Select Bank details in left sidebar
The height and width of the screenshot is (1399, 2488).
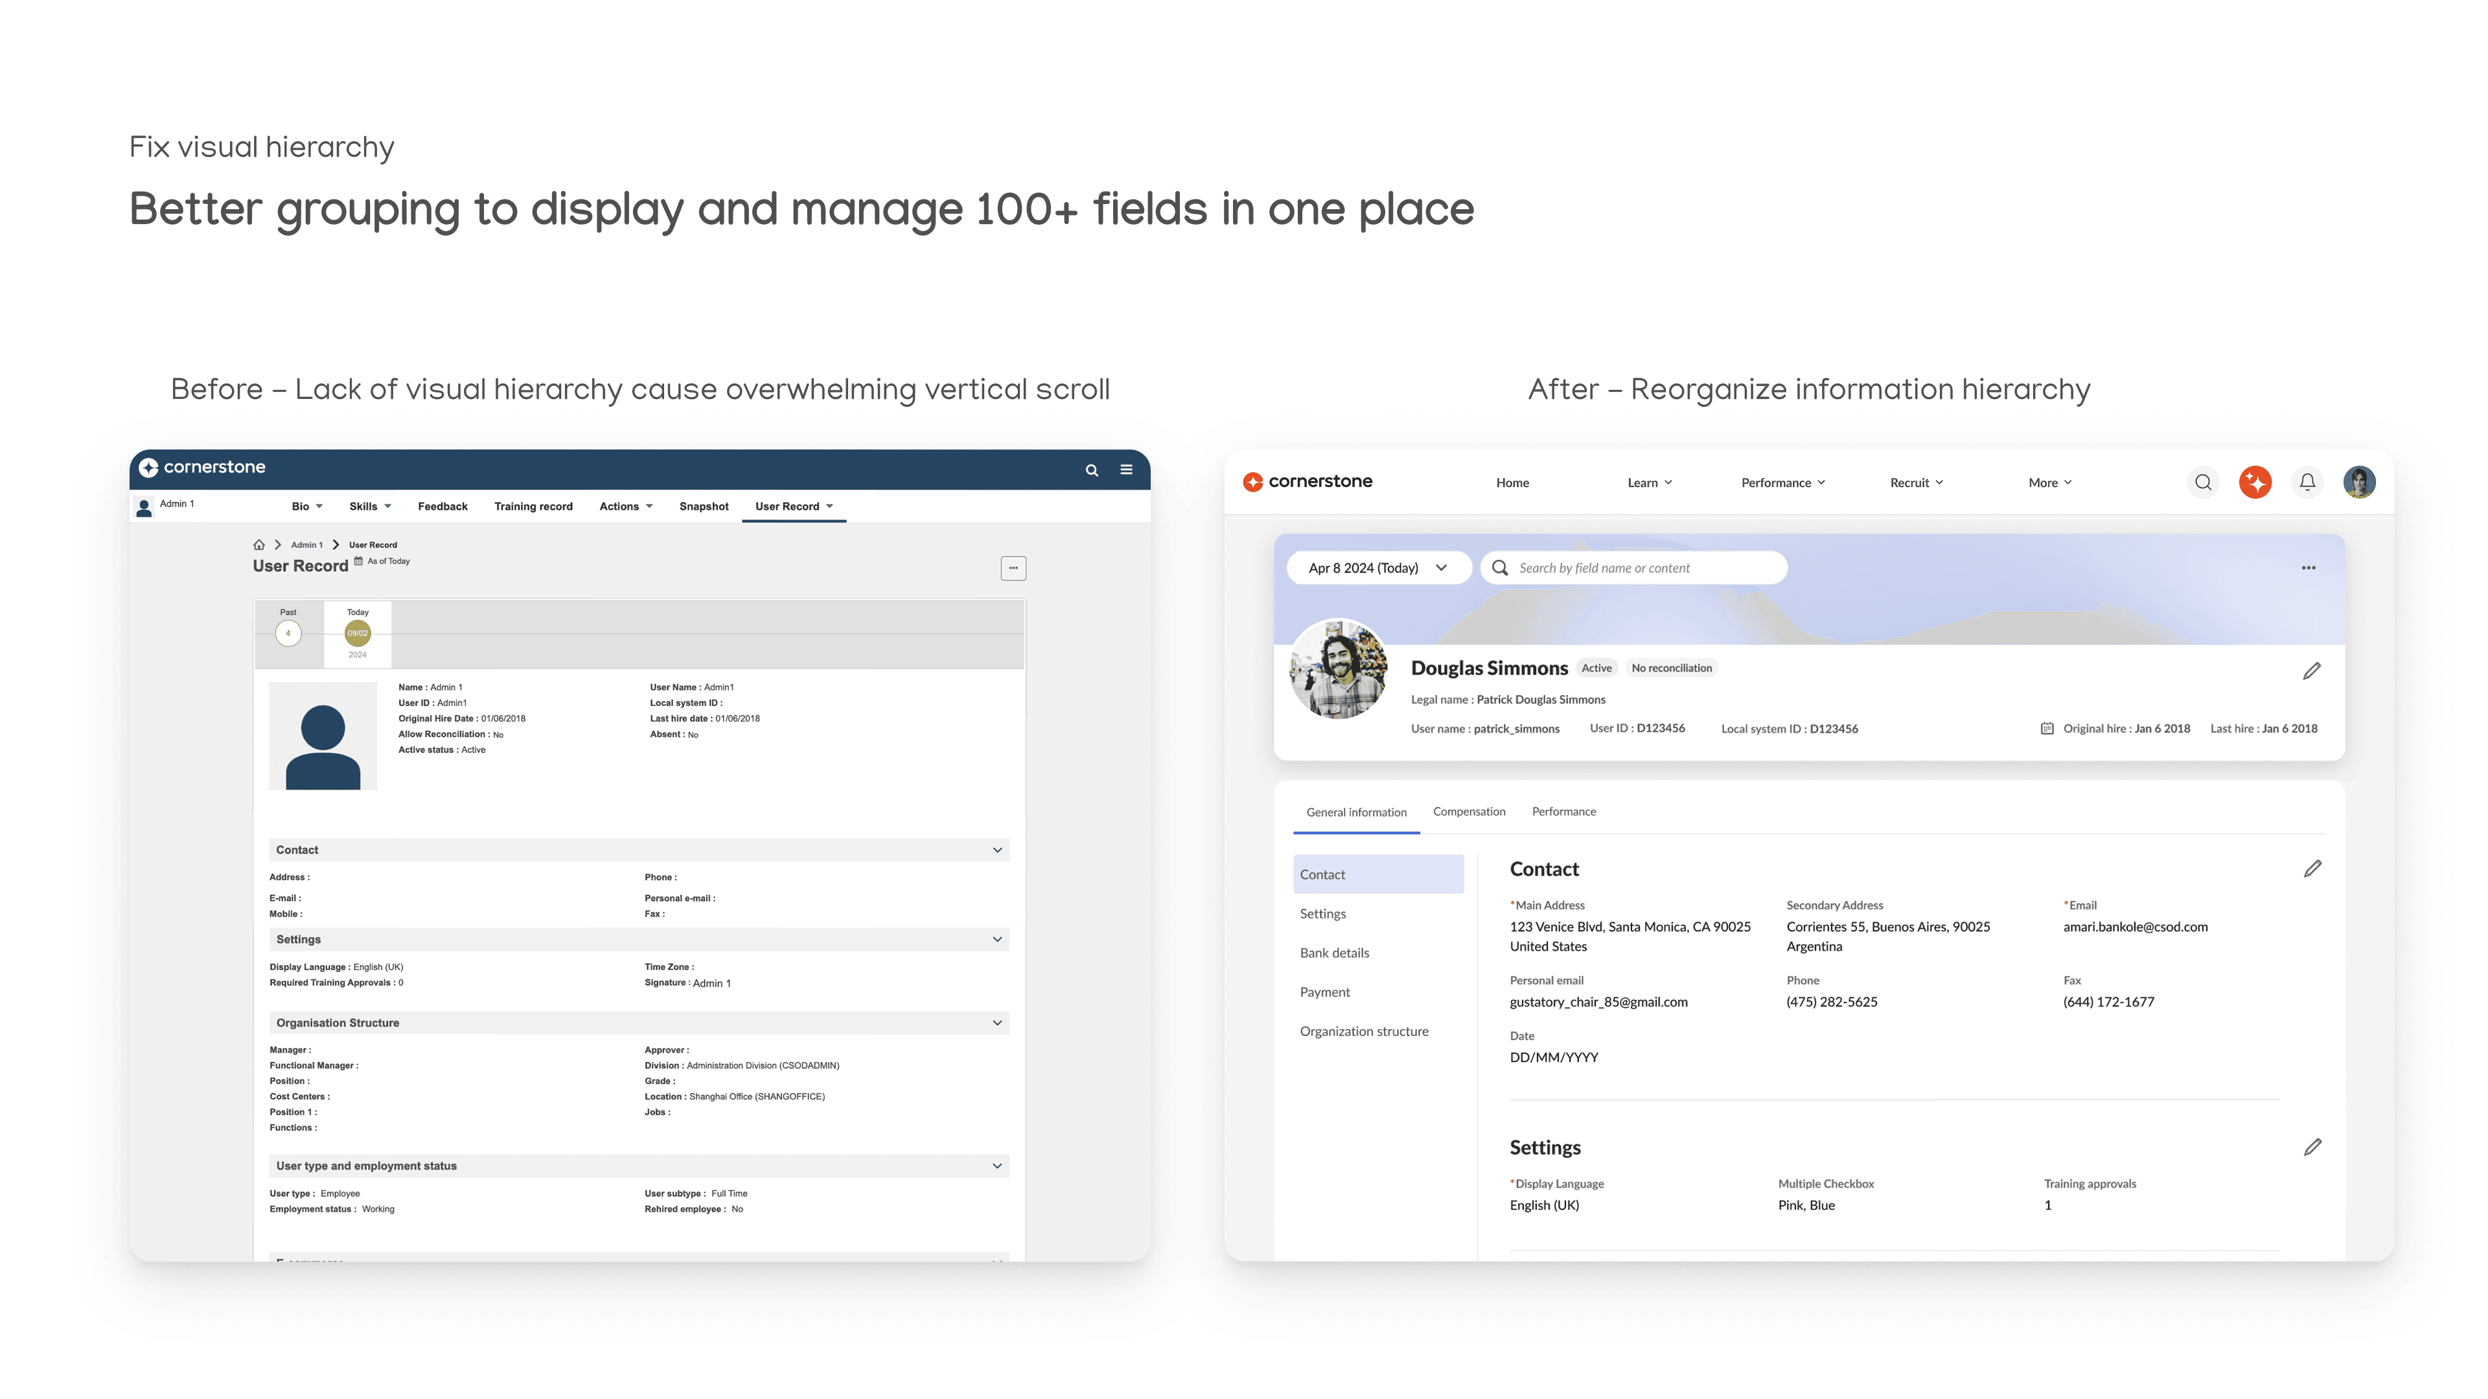click(1334, 953)
